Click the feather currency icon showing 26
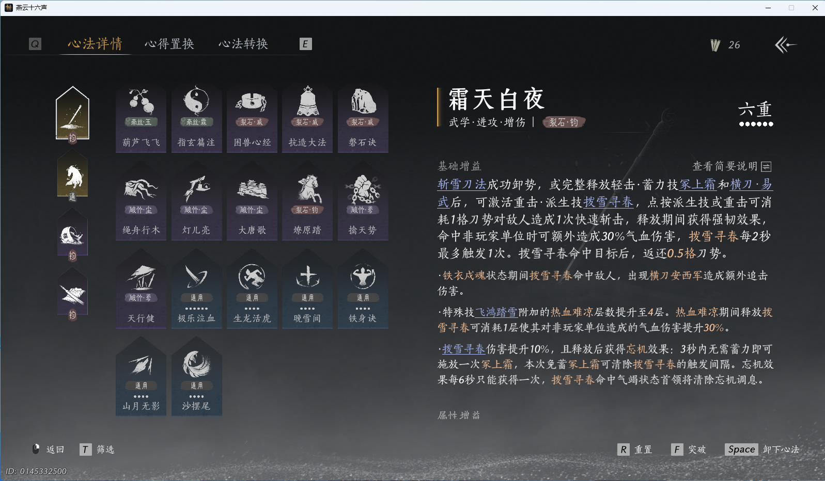Image resolution: width=825 pixels, height=481 pixels. (x=715, y=45)
